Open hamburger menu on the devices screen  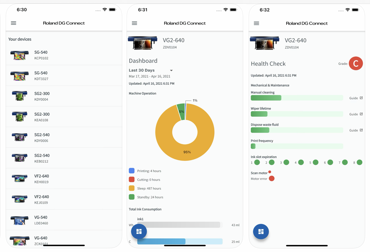click(x=14, y=23)
